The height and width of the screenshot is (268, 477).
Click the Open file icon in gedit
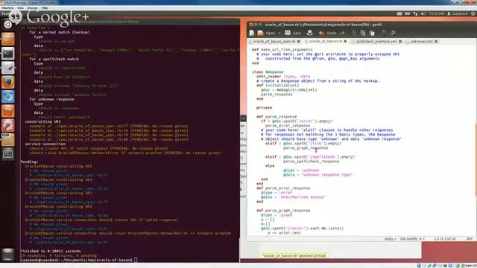pyautogui.click(x=260, y=33)
